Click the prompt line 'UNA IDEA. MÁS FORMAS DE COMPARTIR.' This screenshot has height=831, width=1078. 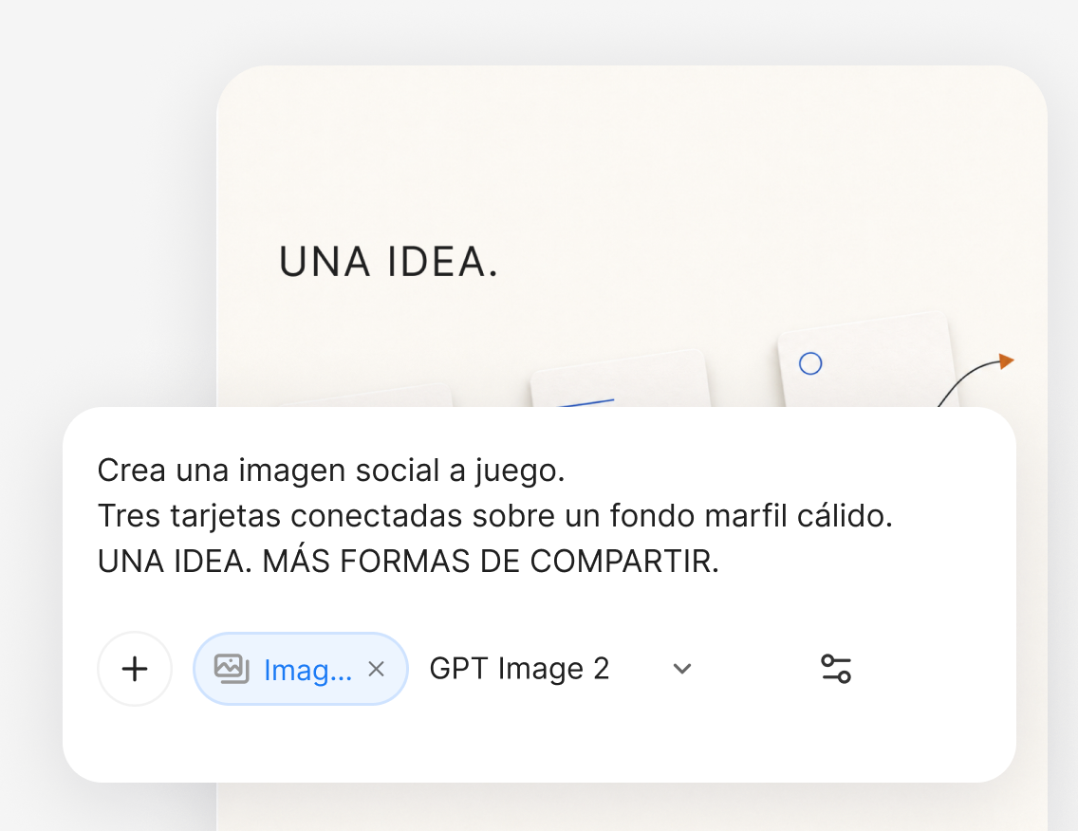(408, 561)
